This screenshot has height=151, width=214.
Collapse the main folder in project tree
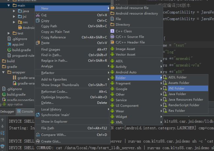9,6
